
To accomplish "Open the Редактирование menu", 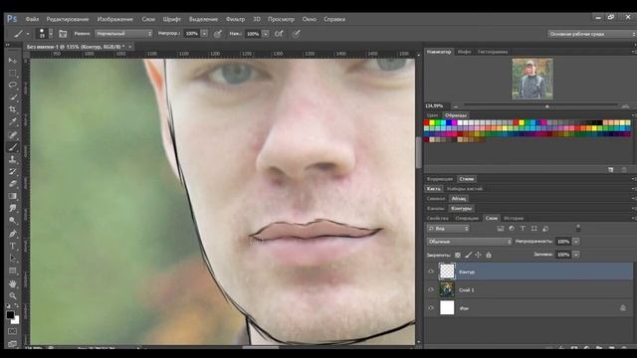I will click(x=68, y=19).
